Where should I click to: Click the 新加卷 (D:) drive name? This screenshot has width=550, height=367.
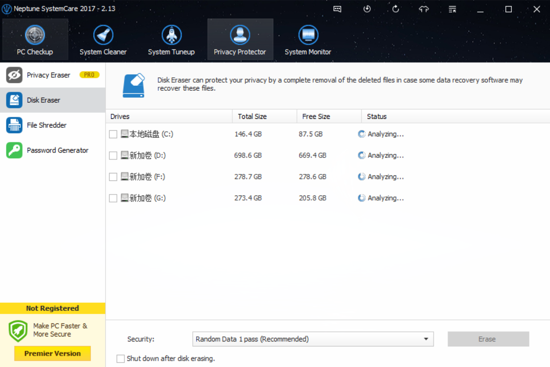148,155
